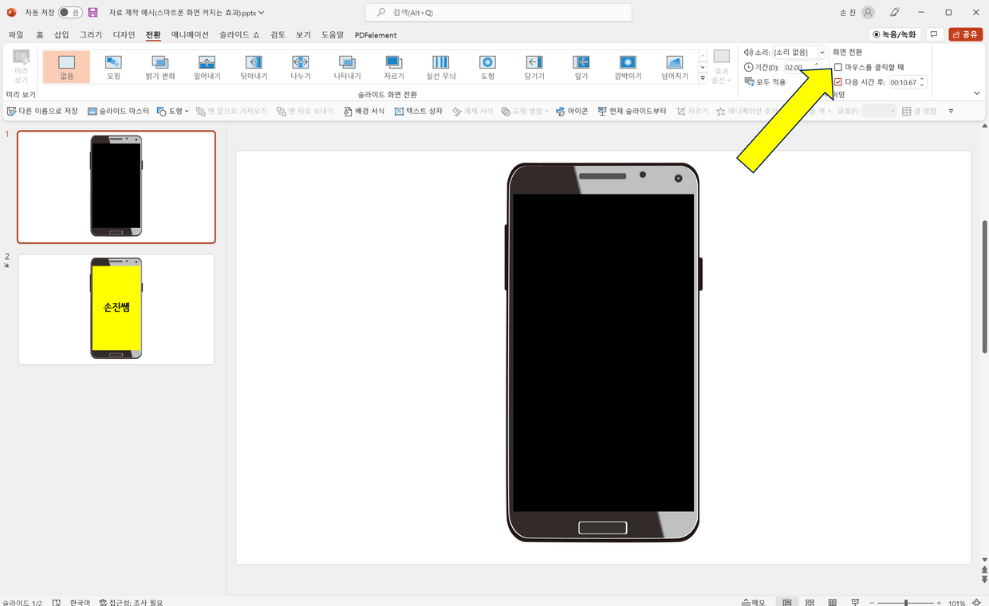This screenshot has width=989, height=606.
Task: Increase 다음 시간 후 time with the up arrow
Action: point(923,80)
